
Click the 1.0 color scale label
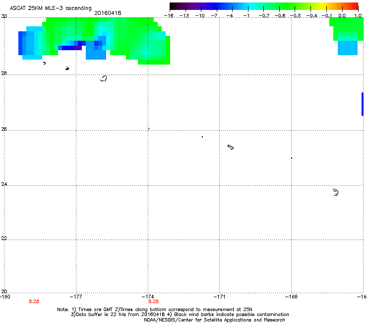[x=358, y=16]
